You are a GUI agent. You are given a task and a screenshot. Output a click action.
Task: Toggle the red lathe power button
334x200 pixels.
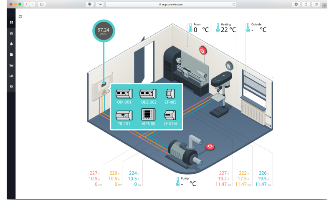(203, 50)
